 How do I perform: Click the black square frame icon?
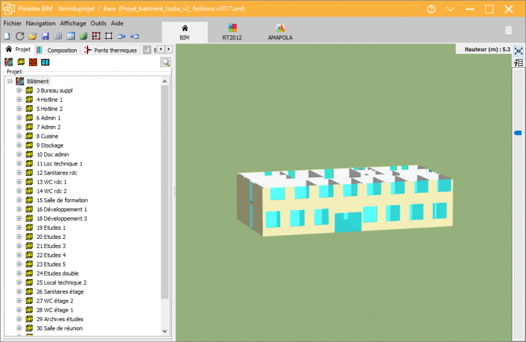[108, 36]
